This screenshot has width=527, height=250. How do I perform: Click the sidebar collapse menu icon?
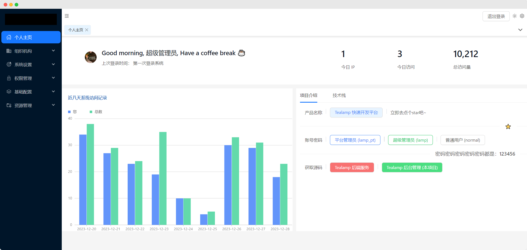[x=67, y=16]
